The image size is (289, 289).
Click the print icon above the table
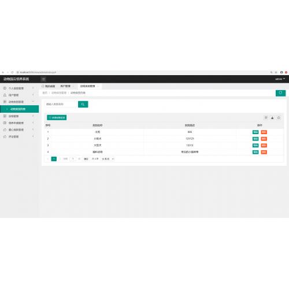click(x=279, y=117)
